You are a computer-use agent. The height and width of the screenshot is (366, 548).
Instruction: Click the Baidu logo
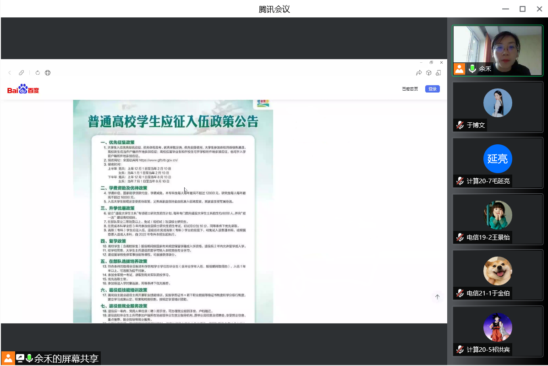click(x=23, y=89)
